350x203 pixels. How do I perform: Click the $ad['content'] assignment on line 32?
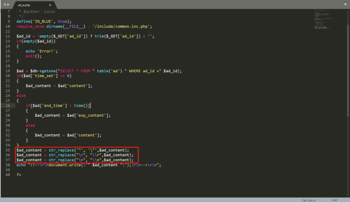pyautogui.click(x=68, y=135)
